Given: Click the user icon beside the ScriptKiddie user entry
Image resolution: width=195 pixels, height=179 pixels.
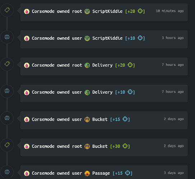Looking at the screenshot, I should (7, 37).
